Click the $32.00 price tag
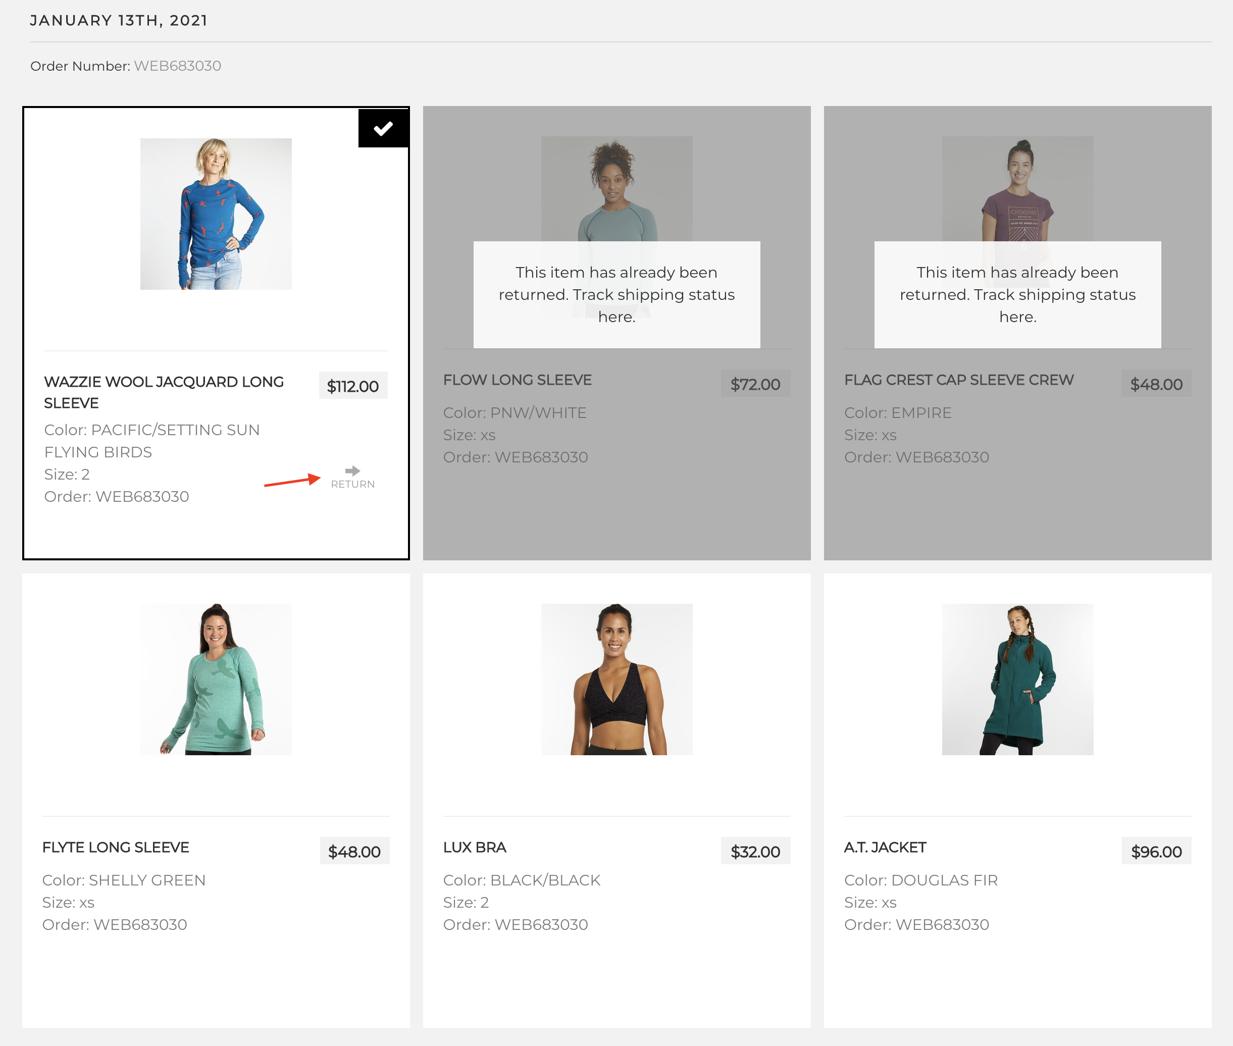 (x=755, y=852)
